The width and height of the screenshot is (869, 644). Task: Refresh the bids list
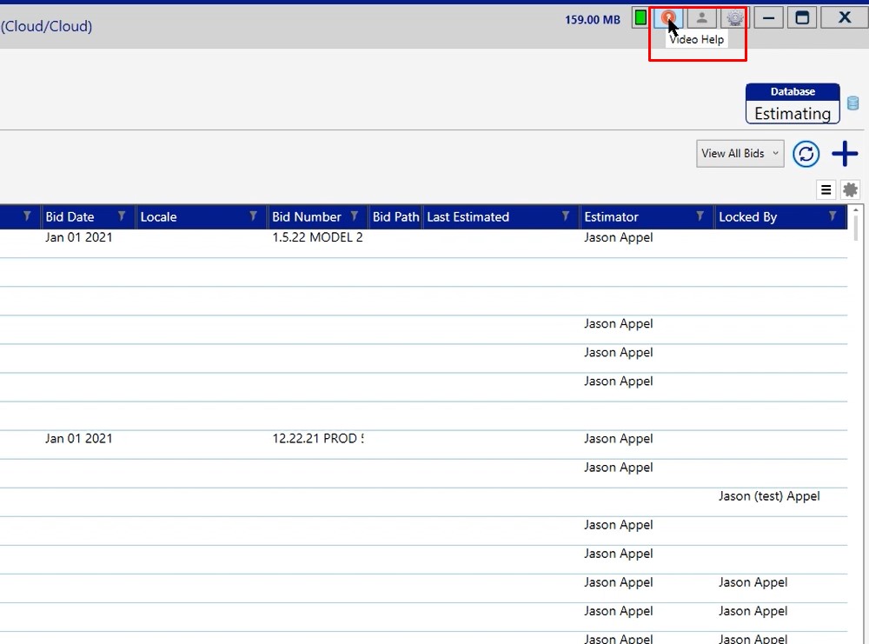click(x=806, y=154)
